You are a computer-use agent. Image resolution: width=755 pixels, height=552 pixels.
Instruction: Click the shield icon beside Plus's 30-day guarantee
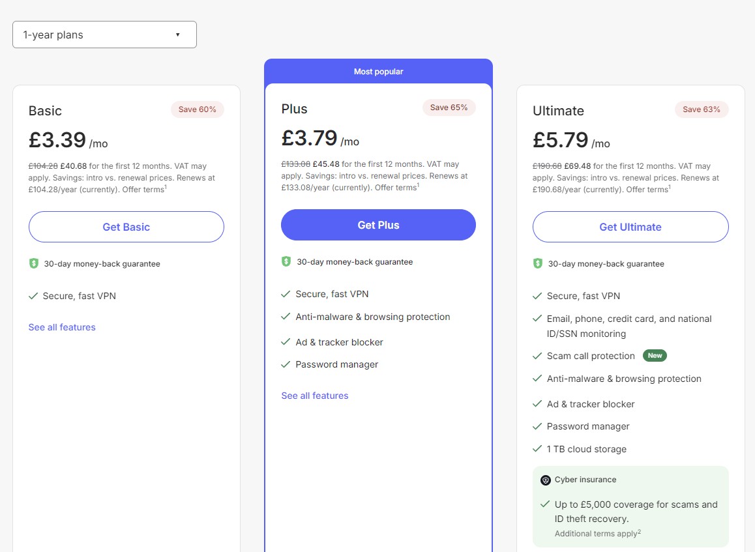[286, 261]
